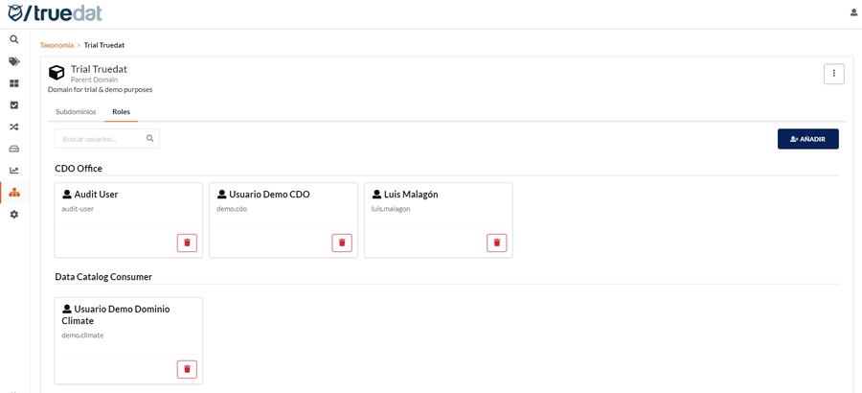The width and height of the screenshot is (862, 393).
Task: Select the checkbox tasks icon in sidebar
Action: pos(14,105)
